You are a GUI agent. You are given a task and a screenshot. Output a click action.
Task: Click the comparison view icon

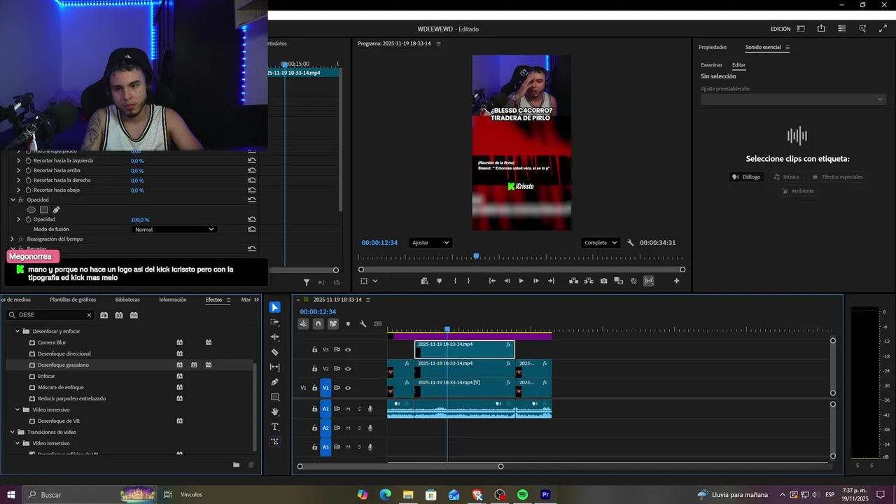pyautogui.click(x=618, y=281)
